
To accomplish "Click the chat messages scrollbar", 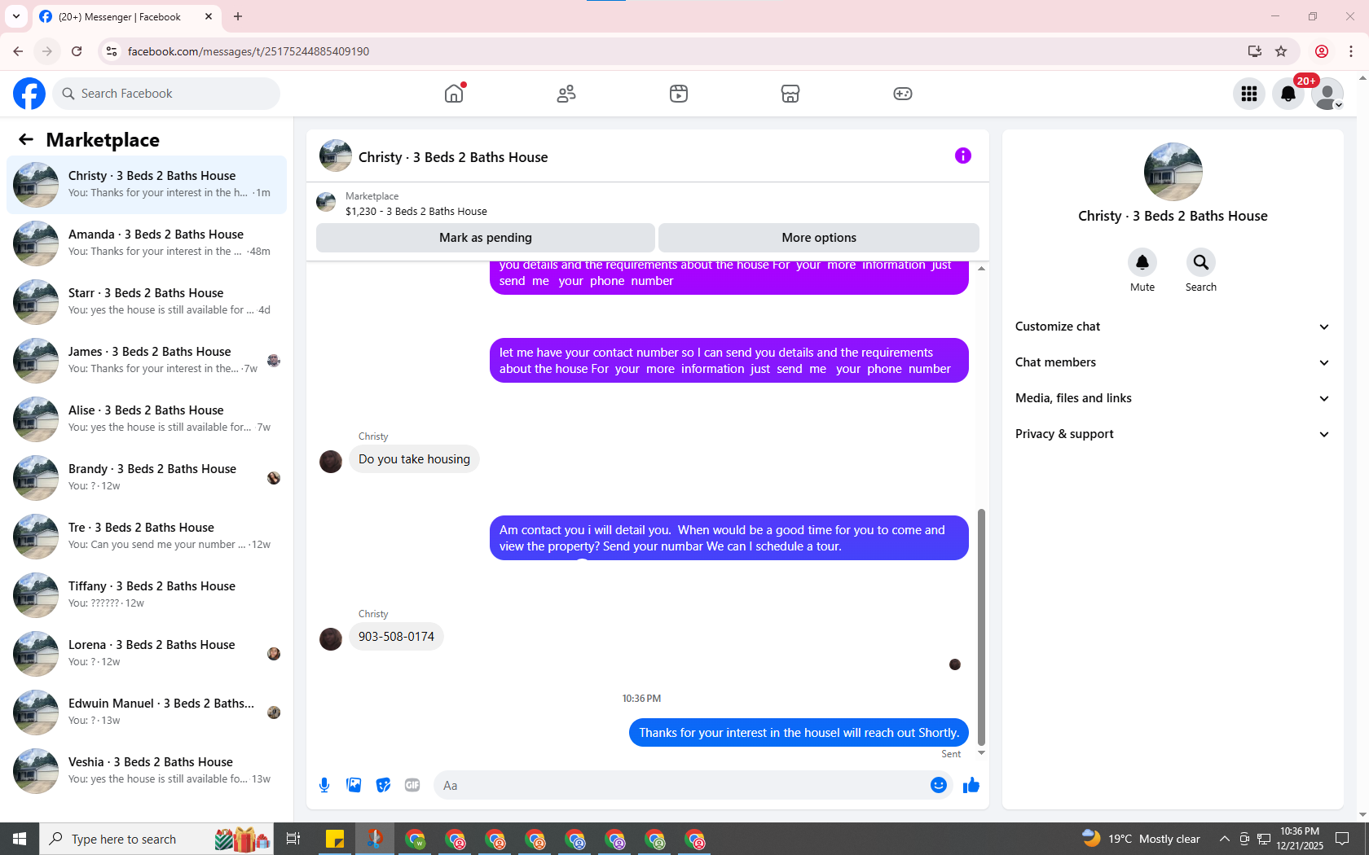I will click(x=981, y=627).
